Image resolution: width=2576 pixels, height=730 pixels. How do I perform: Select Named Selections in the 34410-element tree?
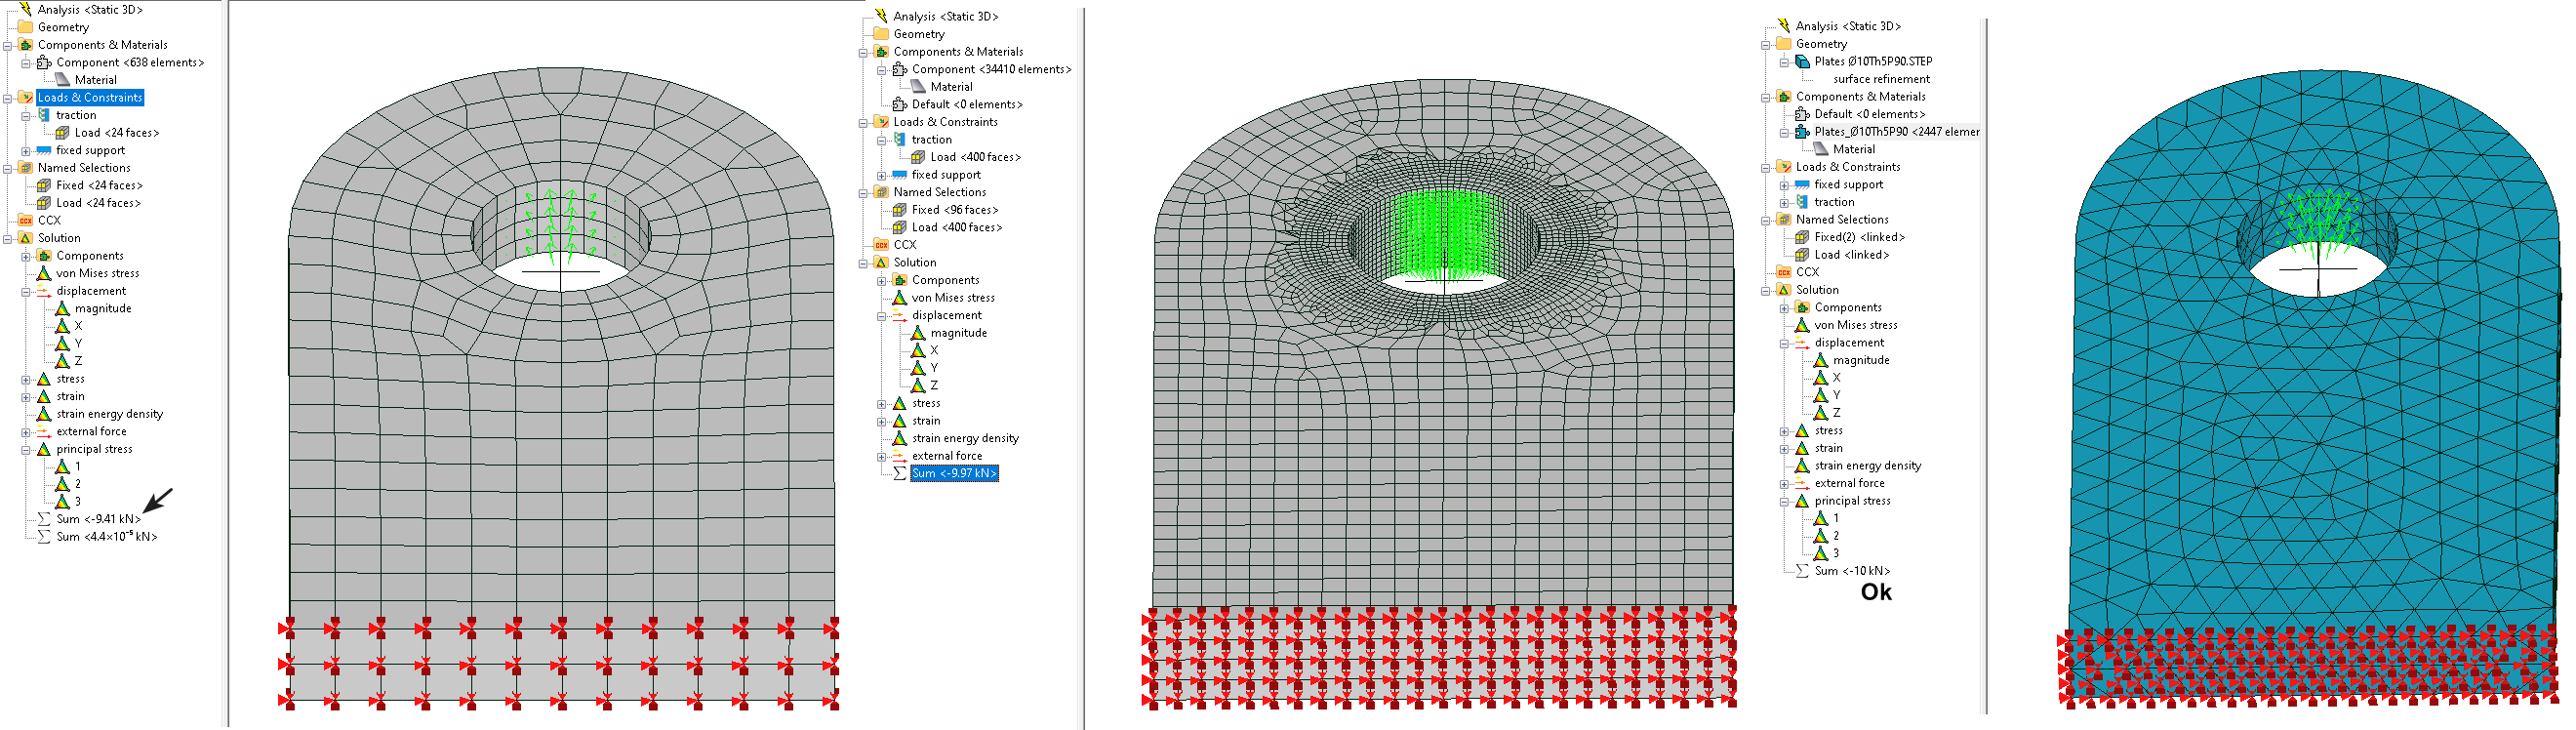coord(939,192)
